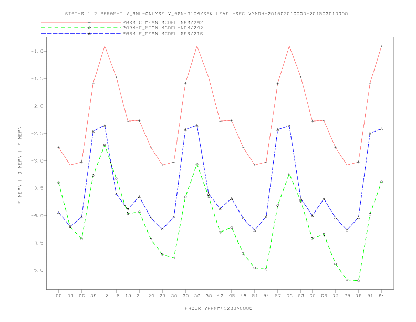Click the green NAM circle point at hour 06
The width and height of the screenshot is (416, 322).
[82, 239]
